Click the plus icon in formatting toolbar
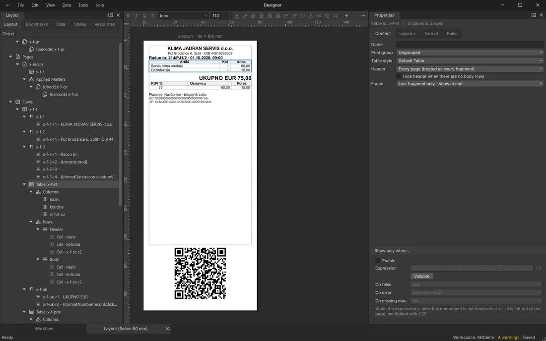This screenshot has width=546, height=341. [346, 16]
